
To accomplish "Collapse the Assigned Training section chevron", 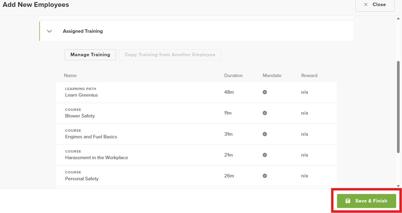I will [x=49, y=31].
